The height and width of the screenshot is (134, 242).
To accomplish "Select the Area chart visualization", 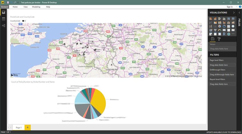I will point(215,22).
